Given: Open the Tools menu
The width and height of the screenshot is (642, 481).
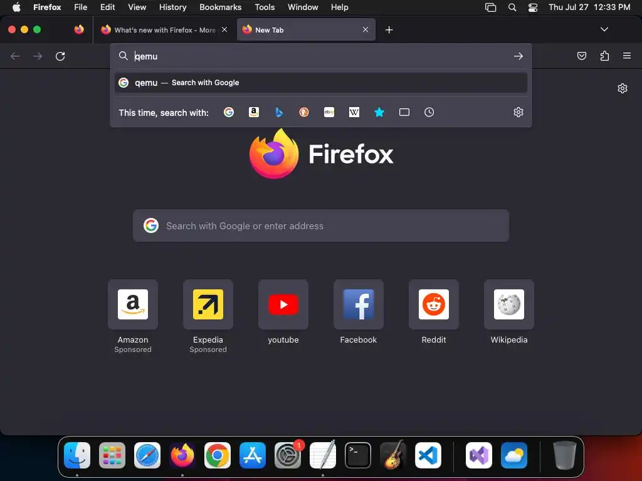Looking at the screenshot, I should pyautogui.click(x=265, y=7).
